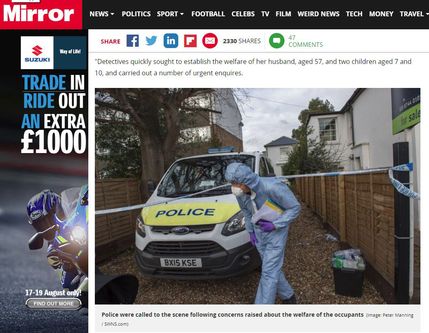Share the article via LinkedIn icon

171,41
